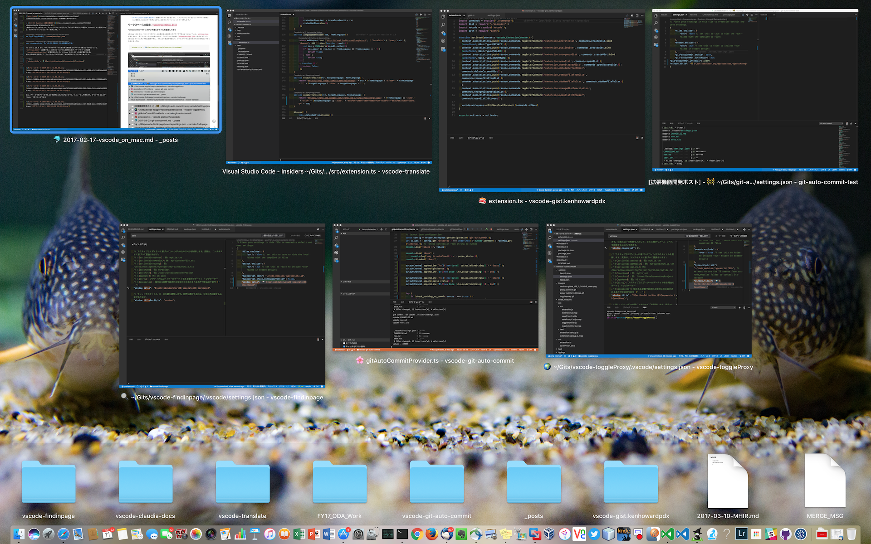
Task: Open Microsoft Excel from the dock
Action: pos(299,534)
